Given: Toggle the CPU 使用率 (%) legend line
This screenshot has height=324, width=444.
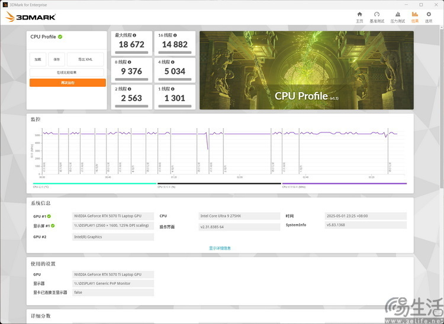Looking at the screenshot, I should [x=219, y=183].
